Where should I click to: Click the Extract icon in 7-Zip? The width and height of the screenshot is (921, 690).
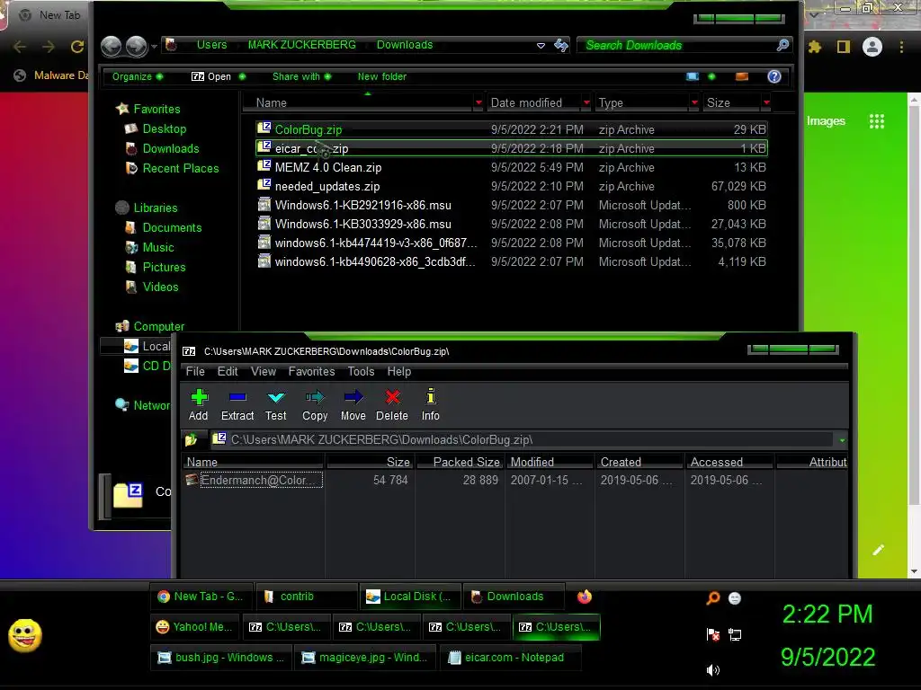coord(237,397)
